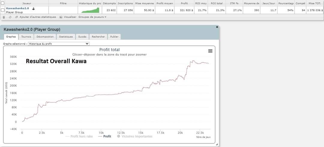This screenshot has height=147, width=324.
Task: Expand the Groupes de joueurs menu
Action: point(92,17)
